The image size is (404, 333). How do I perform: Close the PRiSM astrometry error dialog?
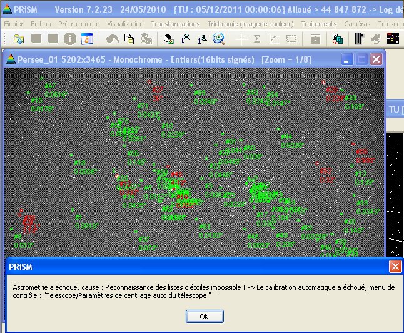click(x=395, y=266)
